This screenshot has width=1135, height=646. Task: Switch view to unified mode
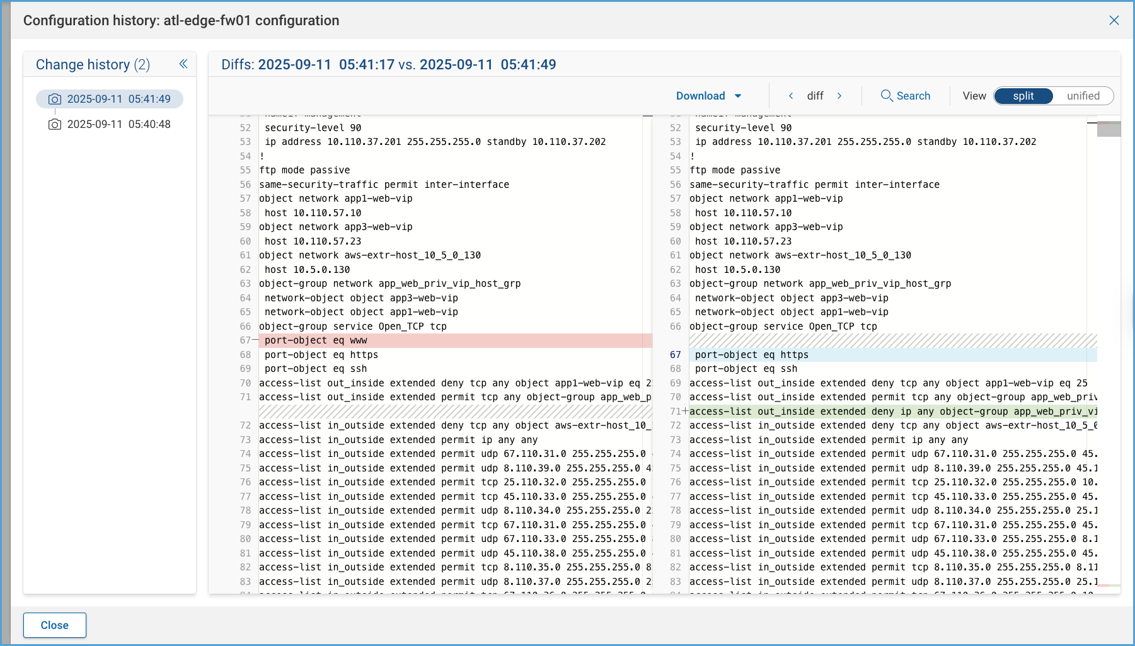click(x=1083, y=96)
